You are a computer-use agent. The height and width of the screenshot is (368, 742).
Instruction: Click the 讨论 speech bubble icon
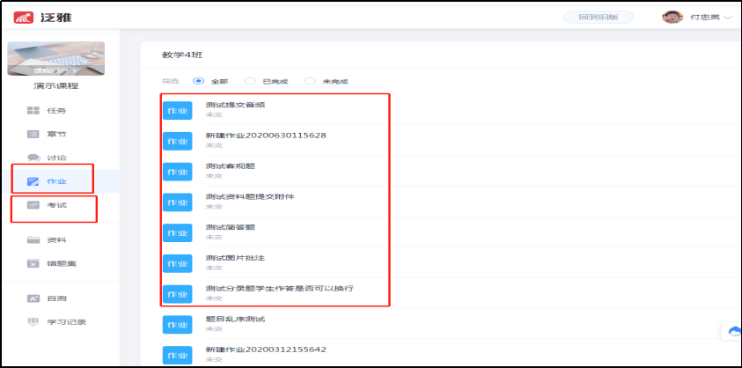click(x=33, y=158)
